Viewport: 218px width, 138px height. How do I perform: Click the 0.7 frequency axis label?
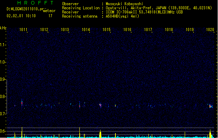tap(3, 114)
